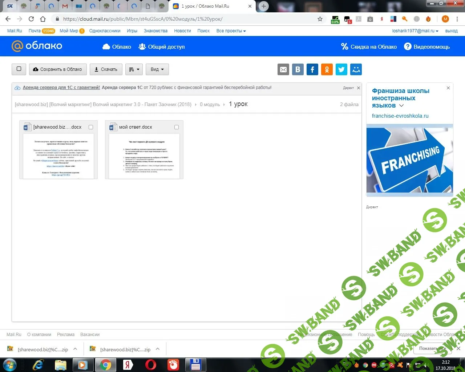Toggle the select-all checkbox in toolbar

[x=19, y=69]
